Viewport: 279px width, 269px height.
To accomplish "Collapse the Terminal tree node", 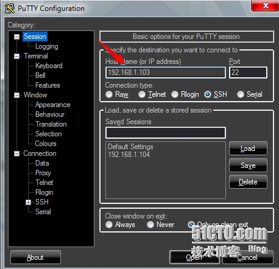I will click(x=16, y=56).
